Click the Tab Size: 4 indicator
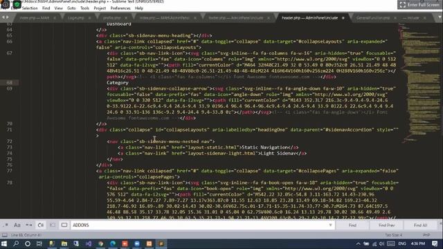Viewport: 443px width, 249px height. (x=393, y=235)
